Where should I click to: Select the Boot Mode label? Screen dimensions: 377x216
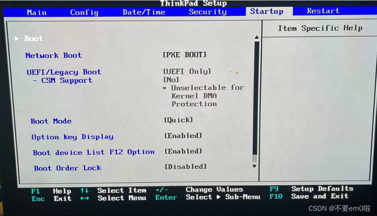pos(51,121)
